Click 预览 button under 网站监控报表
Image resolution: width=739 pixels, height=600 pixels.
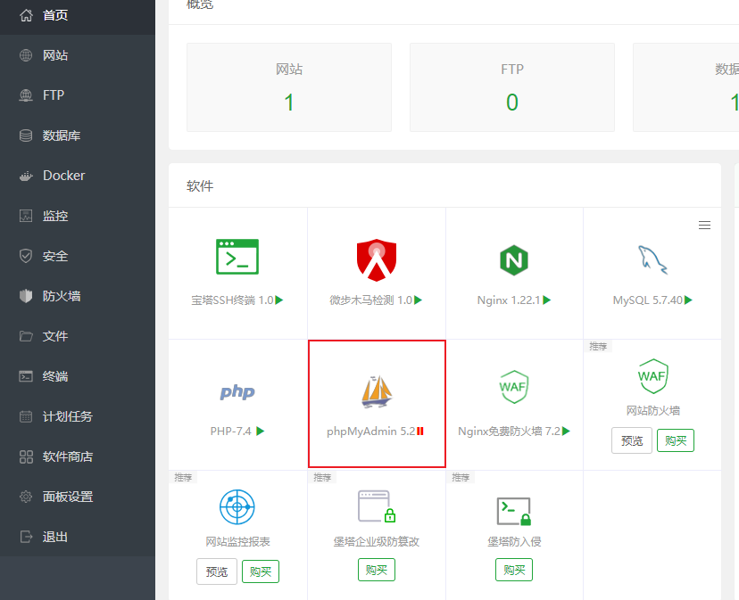tap(217, 571)
